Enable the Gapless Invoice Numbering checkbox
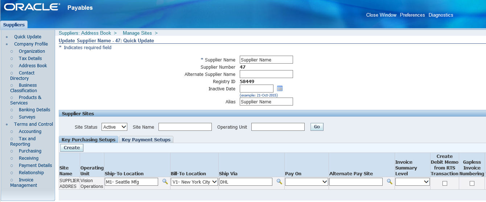Image resolution: width=486 pixels, height=202 pixels. pyautogui.click(x=472, y=183)
